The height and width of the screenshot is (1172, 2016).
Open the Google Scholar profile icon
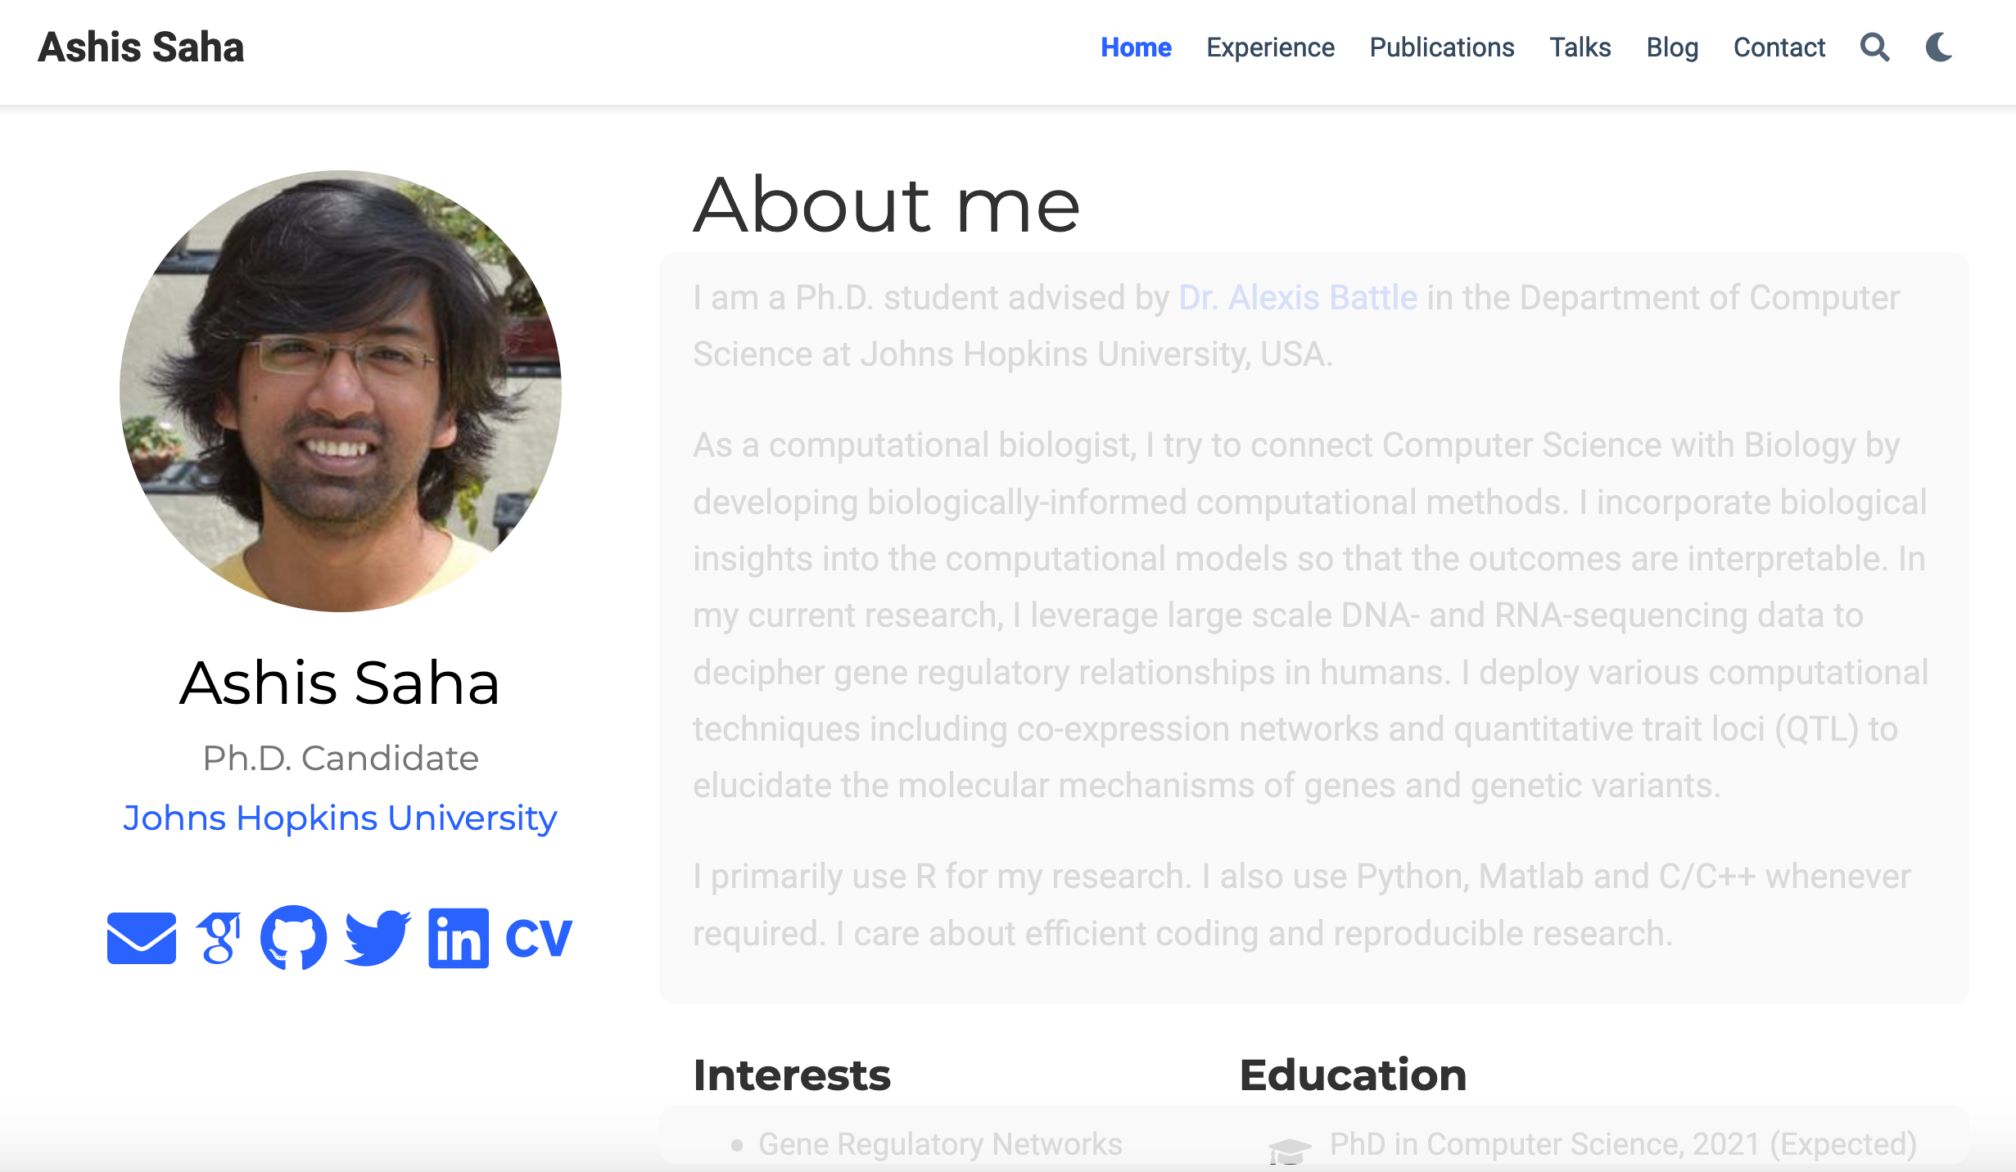click(219, 938)
